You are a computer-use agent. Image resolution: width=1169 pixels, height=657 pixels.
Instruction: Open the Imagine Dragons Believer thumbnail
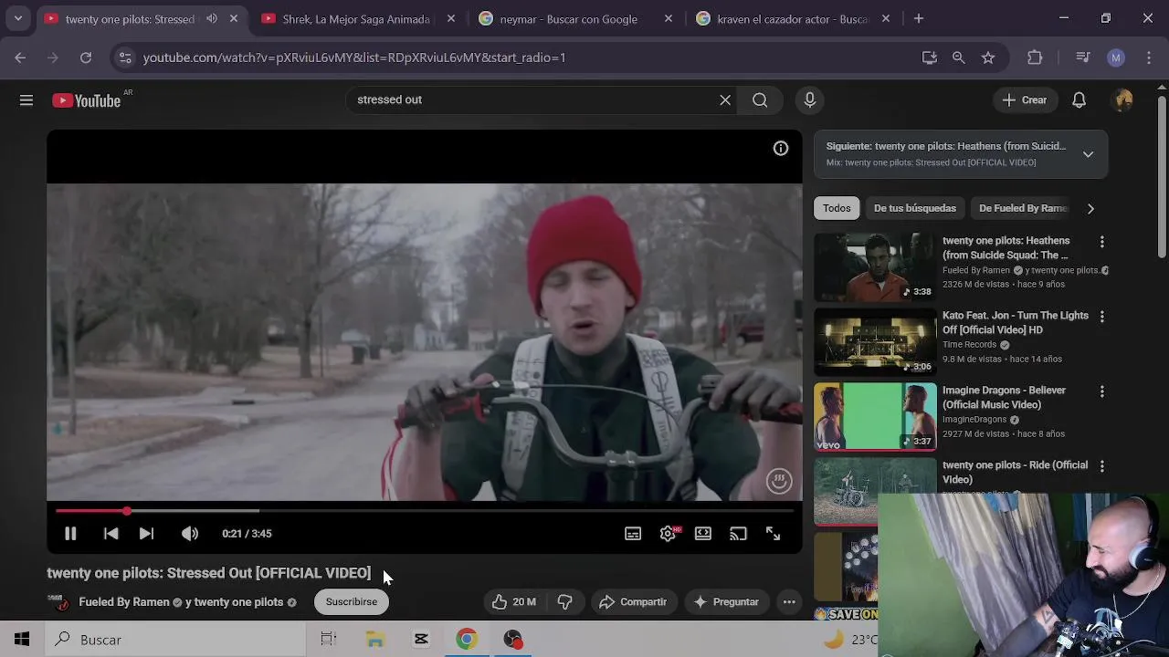click(875, 416)
